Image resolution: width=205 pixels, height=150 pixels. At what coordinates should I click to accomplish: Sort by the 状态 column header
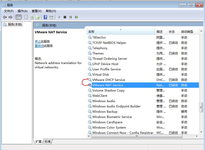(x=173, y=32)
